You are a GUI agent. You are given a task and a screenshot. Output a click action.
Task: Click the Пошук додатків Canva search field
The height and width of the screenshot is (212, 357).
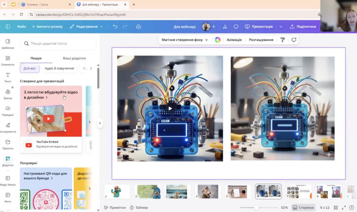click(58, 44)
